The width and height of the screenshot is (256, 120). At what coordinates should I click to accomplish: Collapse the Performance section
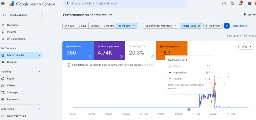(39, 48)
